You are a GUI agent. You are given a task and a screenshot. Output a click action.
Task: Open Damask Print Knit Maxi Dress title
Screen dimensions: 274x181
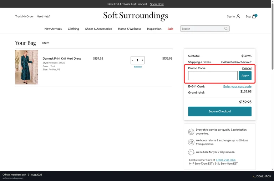click(x=62, y=59)
